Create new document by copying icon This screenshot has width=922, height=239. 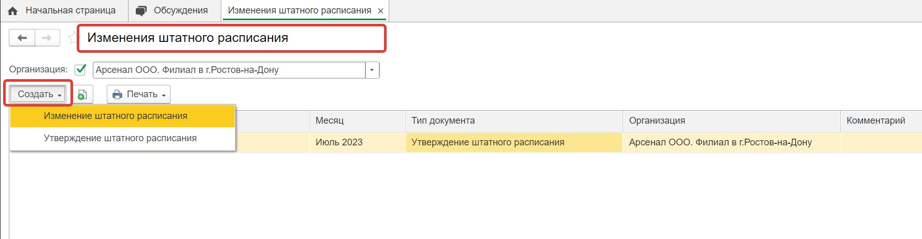coord(82,95)
